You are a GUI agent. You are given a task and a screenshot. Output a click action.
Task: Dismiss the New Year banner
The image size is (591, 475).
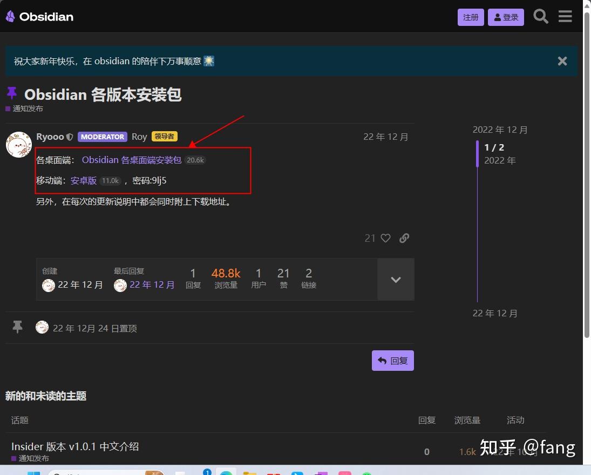(562, 61)
